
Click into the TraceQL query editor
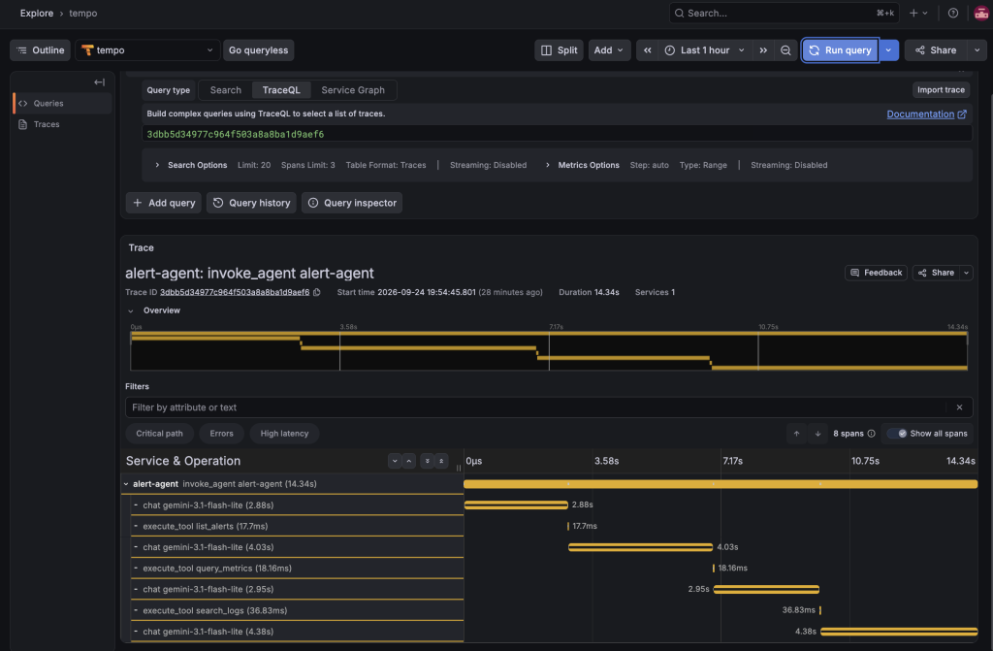pos(557,134)
